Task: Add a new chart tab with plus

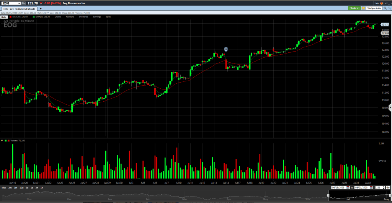Action: click(x=41, y=8)
